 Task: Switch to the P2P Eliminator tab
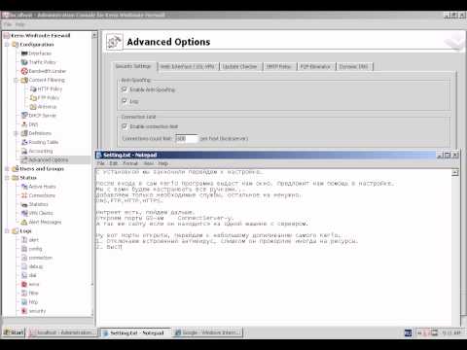click(315, 66)
